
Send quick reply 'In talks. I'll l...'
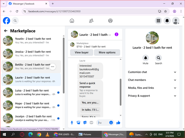click(x=90, y=110)
